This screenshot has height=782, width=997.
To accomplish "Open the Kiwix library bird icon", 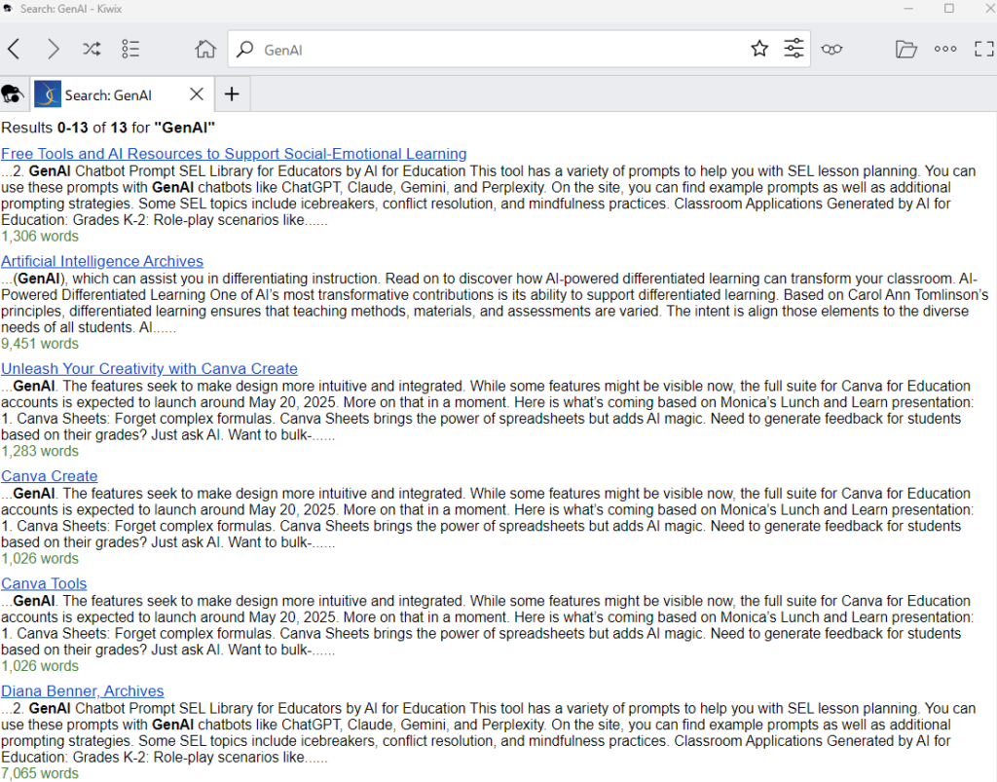I will pos(13,94).
